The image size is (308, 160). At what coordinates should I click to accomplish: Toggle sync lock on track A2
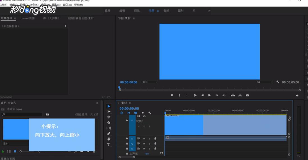pos(139,143)
